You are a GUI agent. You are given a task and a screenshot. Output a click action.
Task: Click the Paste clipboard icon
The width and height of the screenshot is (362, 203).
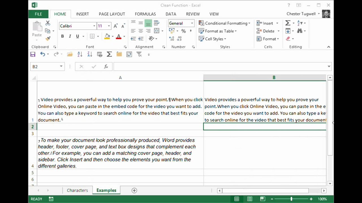[37, 27]
